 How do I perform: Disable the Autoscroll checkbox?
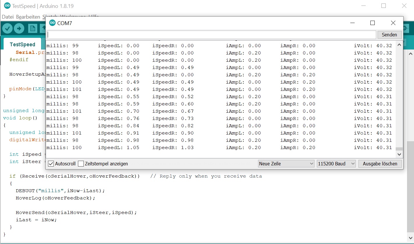pos(51,164)
